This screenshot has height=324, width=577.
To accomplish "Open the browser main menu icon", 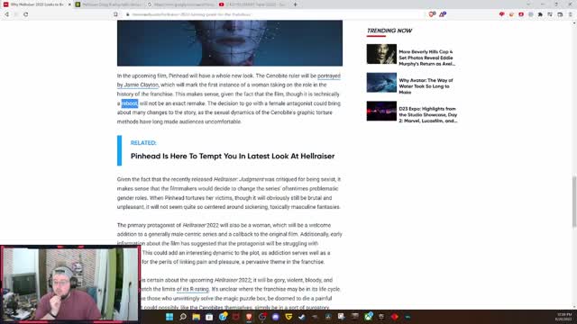I will pyautogui.click(x=570, y=14).
